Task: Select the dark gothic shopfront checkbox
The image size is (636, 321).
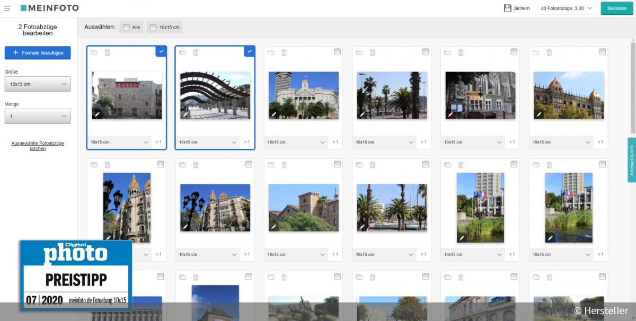Action: pyautogui.click(x=514, y=52)
